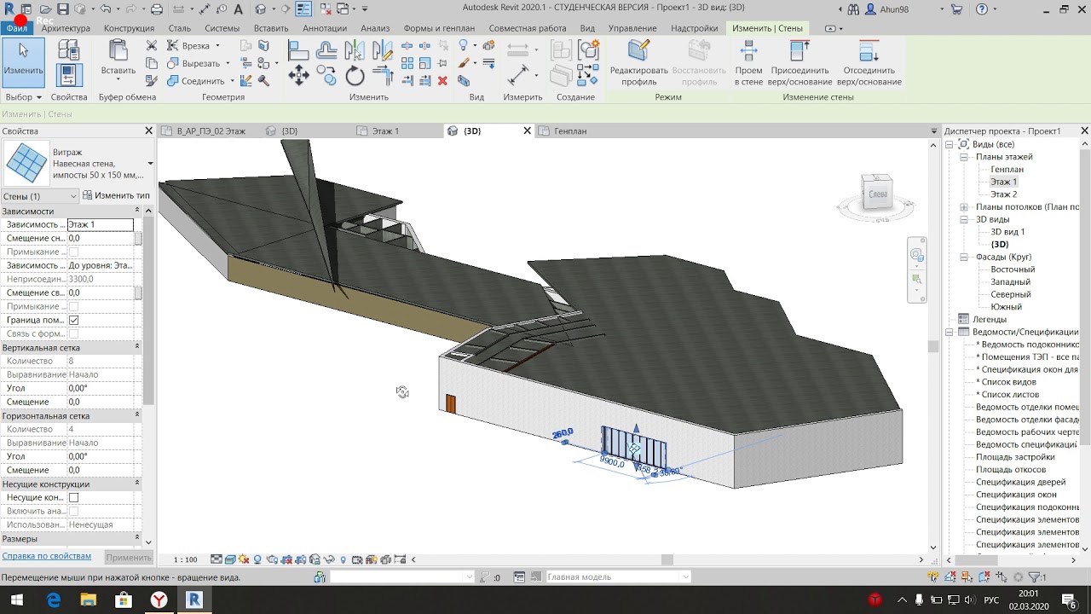Click Undo arrow in quick access toolbar
This screenshot has width=1091, height=614.
click(x=106, y=9)
